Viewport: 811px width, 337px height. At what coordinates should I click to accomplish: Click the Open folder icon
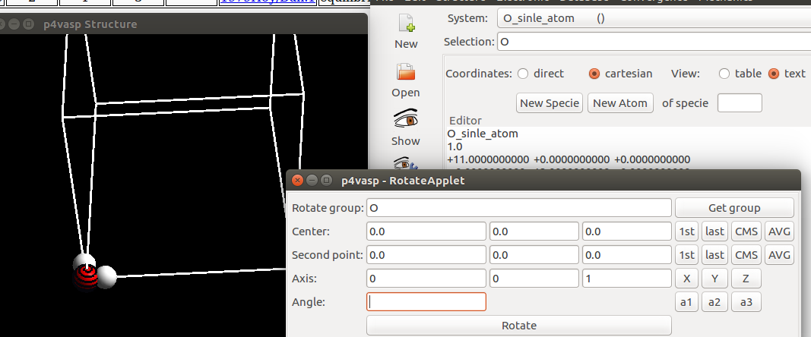coord(406,73)
